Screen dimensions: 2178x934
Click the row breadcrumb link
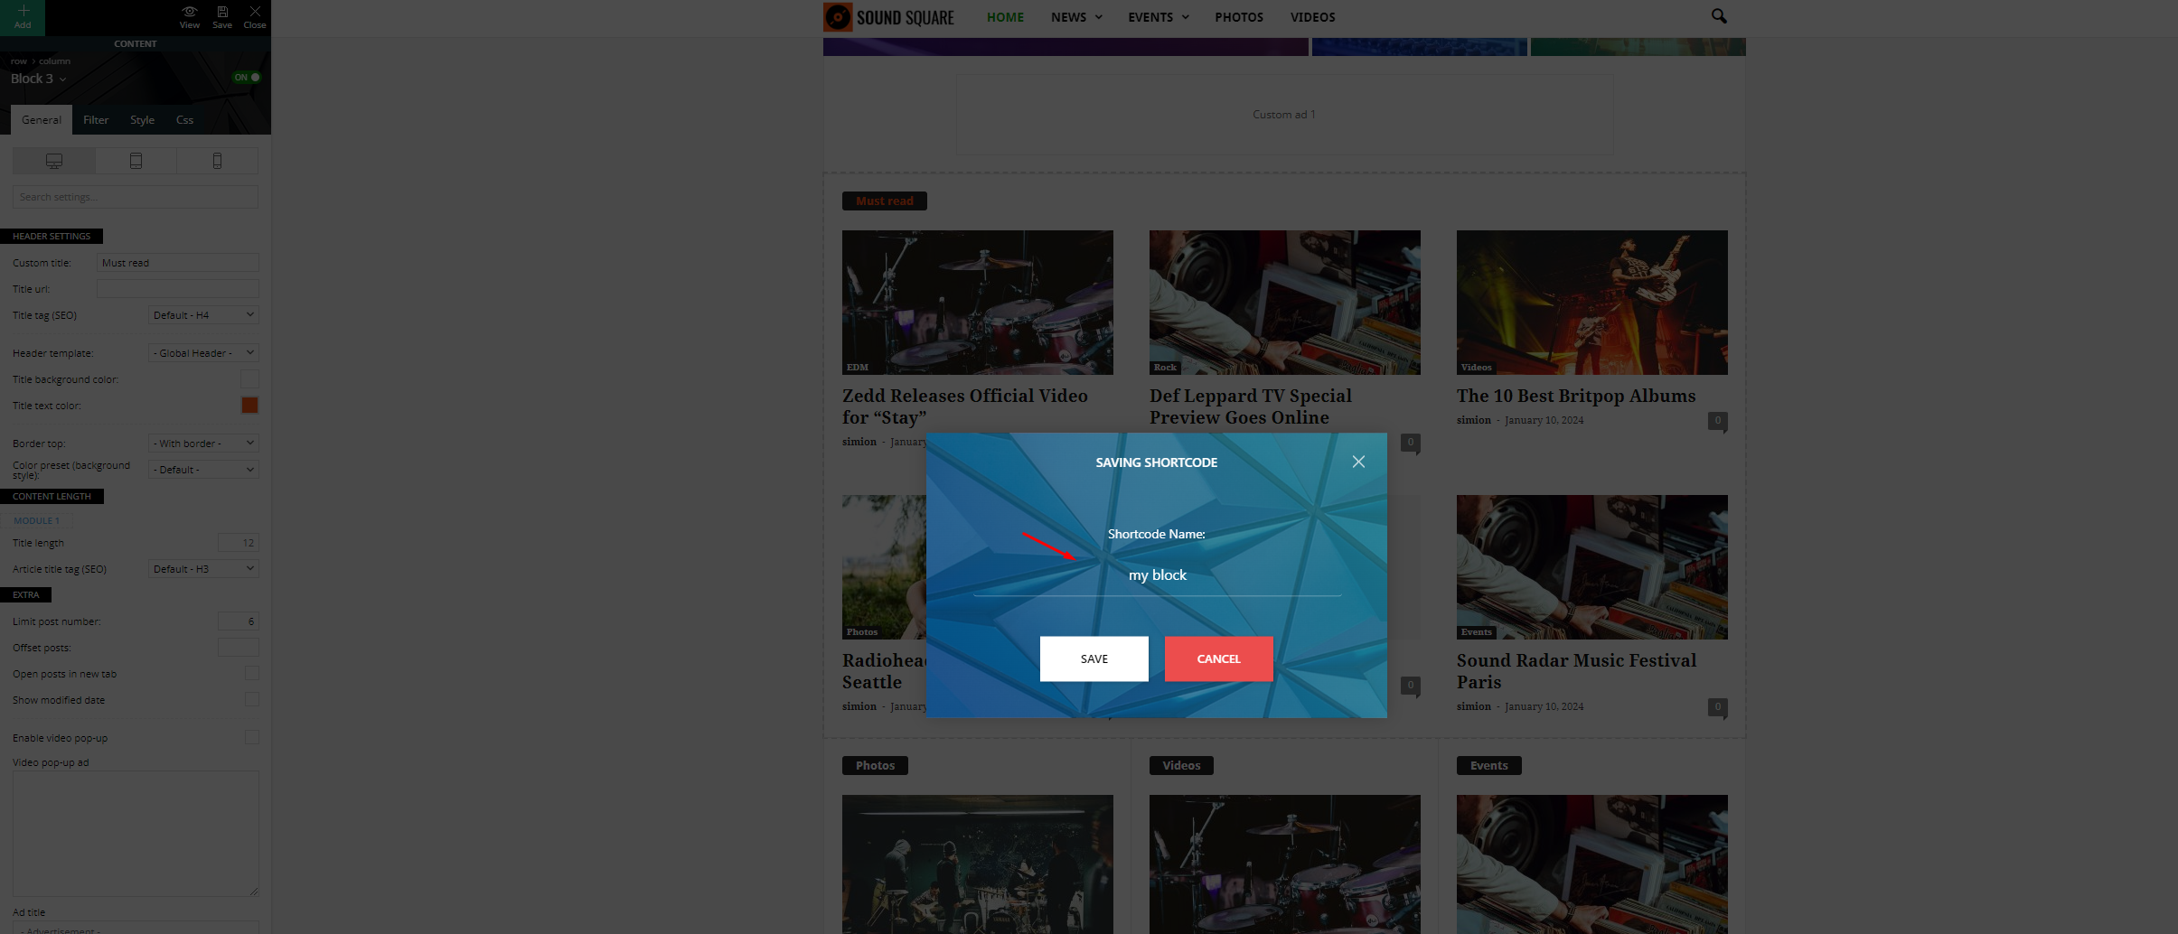tap(18, 61)
